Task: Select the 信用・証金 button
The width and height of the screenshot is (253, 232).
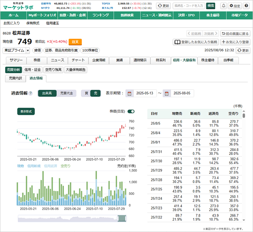Action: 33,70
